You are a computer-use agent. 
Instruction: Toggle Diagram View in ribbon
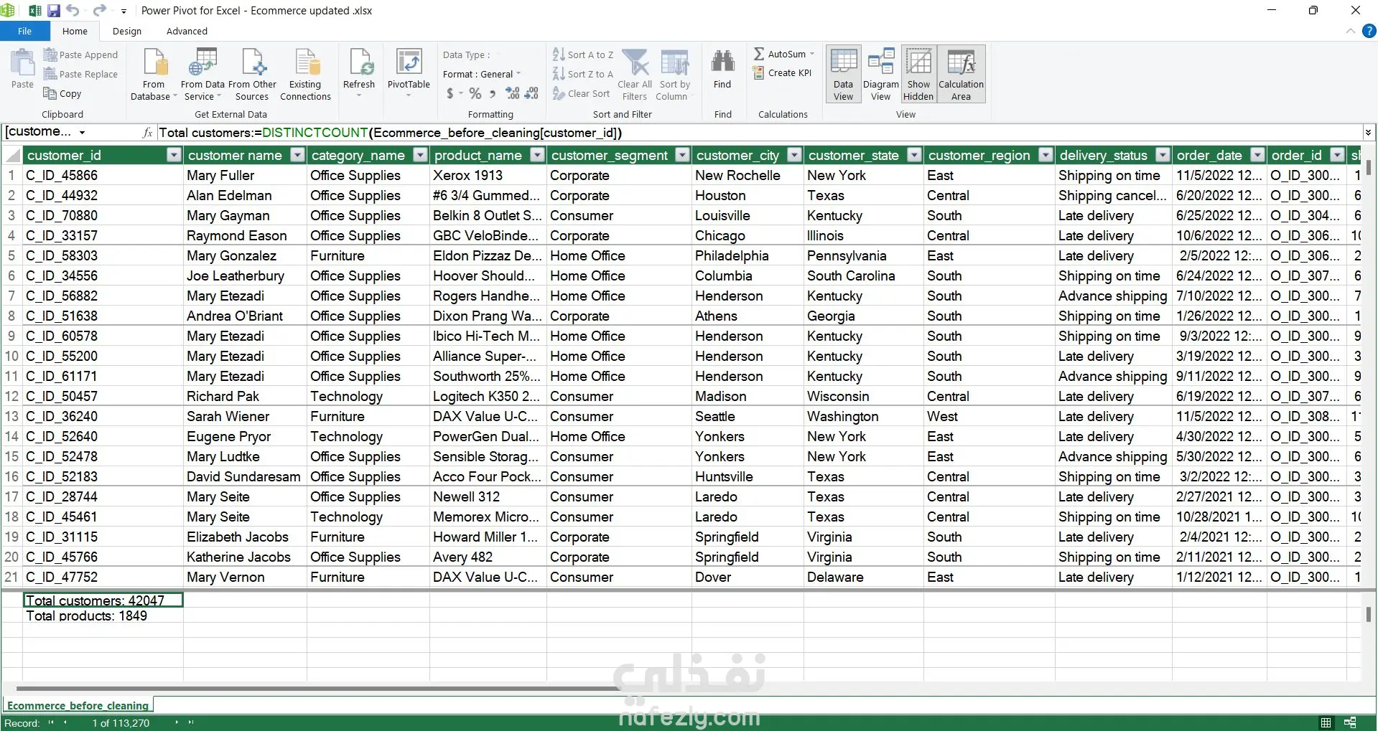(x=881, y=75)
